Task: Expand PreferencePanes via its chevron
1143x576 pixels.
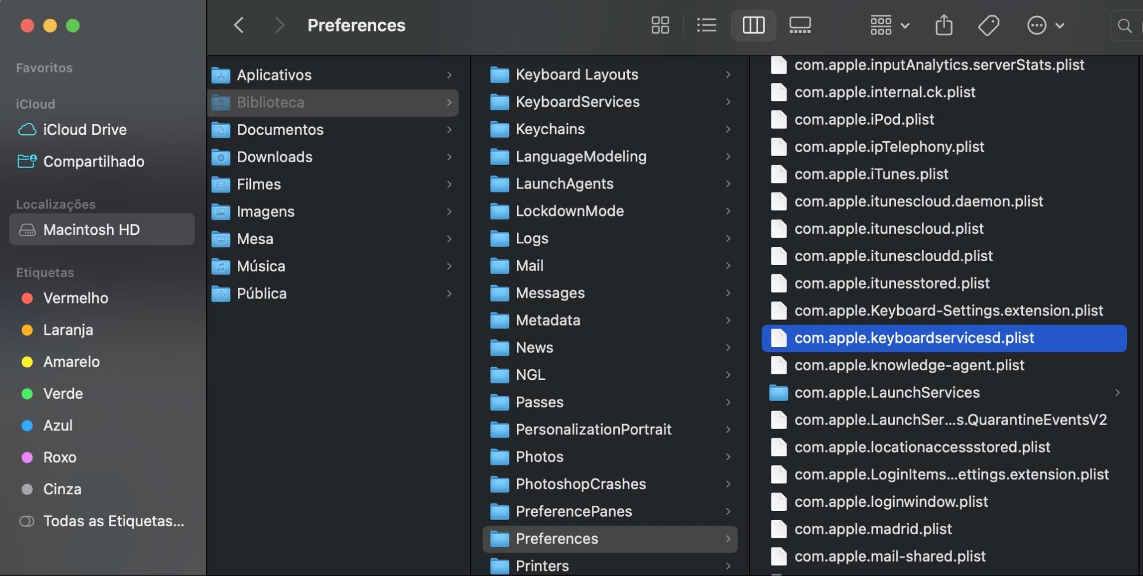Action: coord(728,511)
